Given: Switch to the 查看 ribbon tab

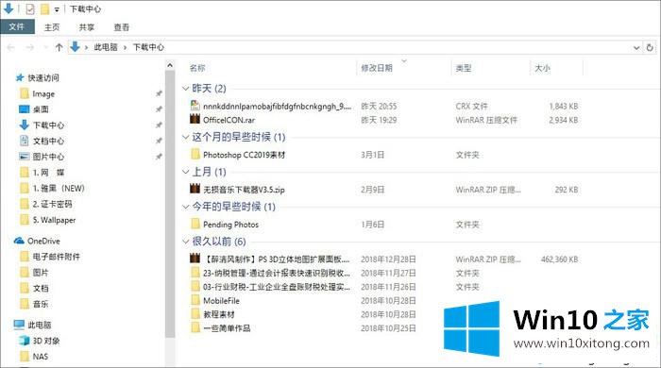Looking at the screenshot, I should 122,27.
